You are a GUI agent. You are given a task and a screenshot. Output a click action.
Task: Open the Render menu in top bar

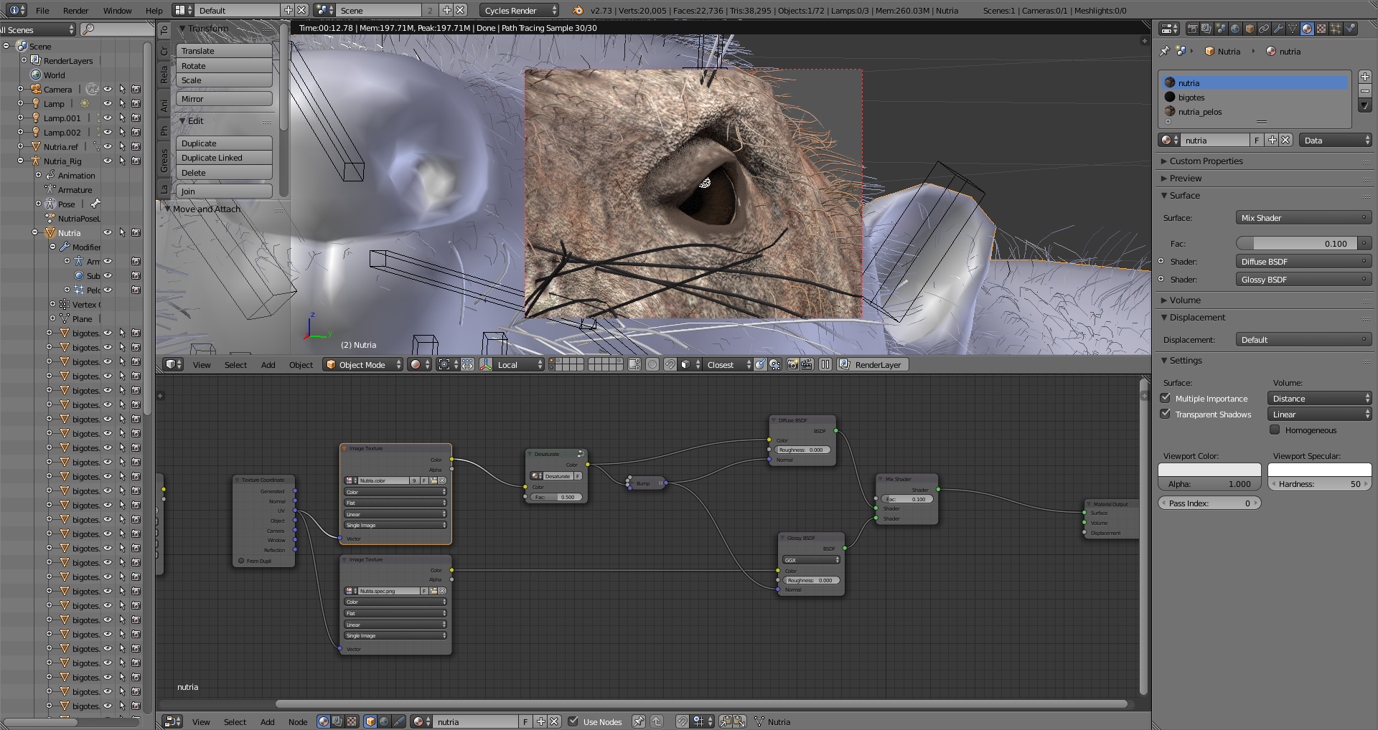click(75, 10)
